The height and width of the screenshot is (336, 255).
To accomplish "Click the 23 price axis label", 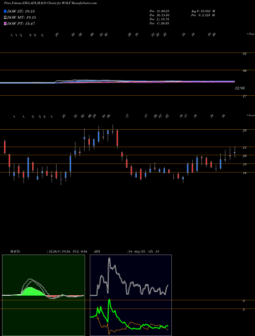I will point(244,130).
